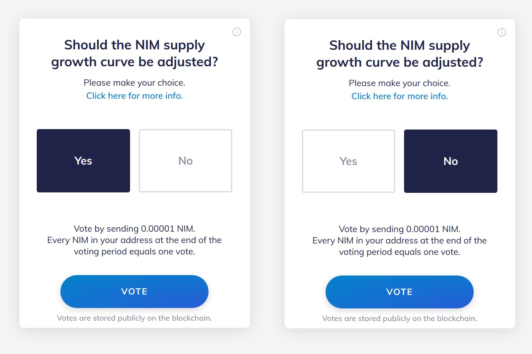Select the unselected white Yes option
The image size is (532, 354).
pos(348,161)
